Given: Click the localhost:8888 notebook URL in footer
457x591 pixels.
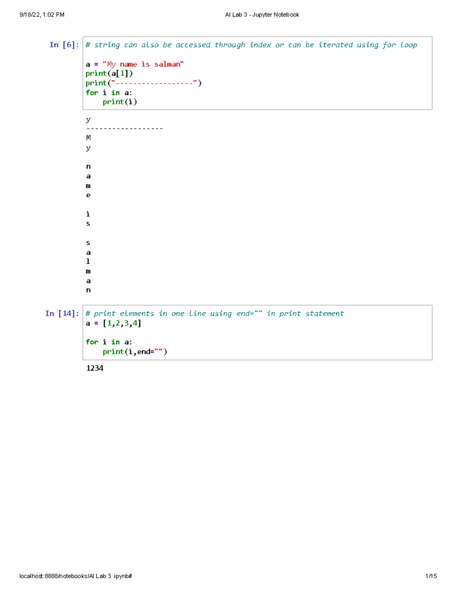Looking at the screenshot, I should click(x=76, y=576).
